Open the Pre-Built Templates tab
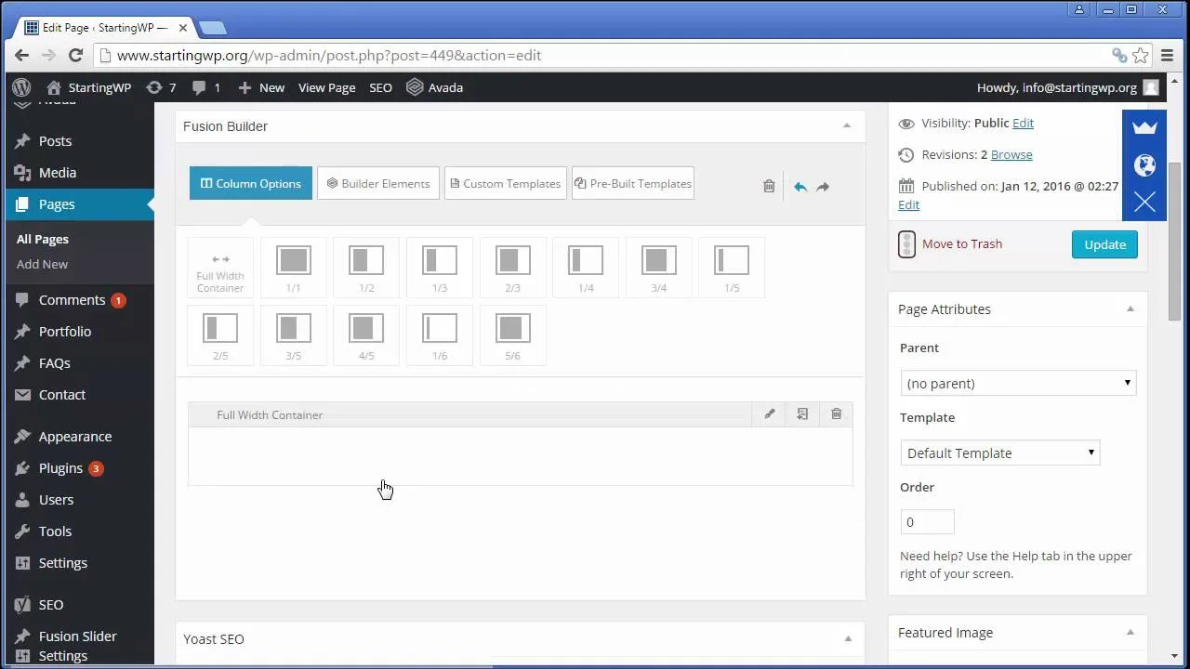 pos(633,183)
